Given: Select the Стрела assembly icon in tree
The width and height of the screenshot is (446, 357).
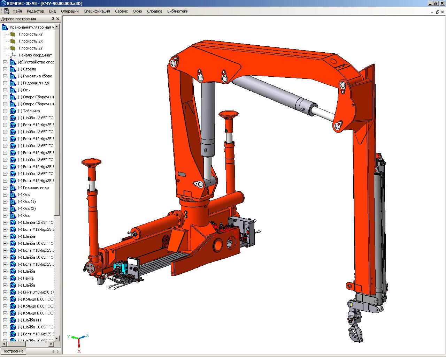Looking at the screenshot, I should (13, 69).
